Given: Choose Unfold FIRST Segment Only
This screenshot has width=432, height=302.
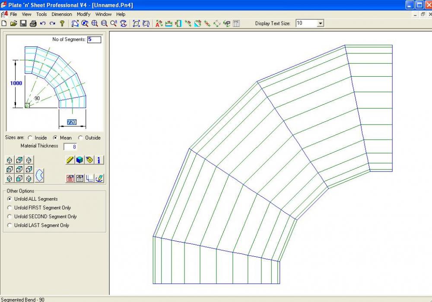Looking at the screenshot, I should [10, 208].
